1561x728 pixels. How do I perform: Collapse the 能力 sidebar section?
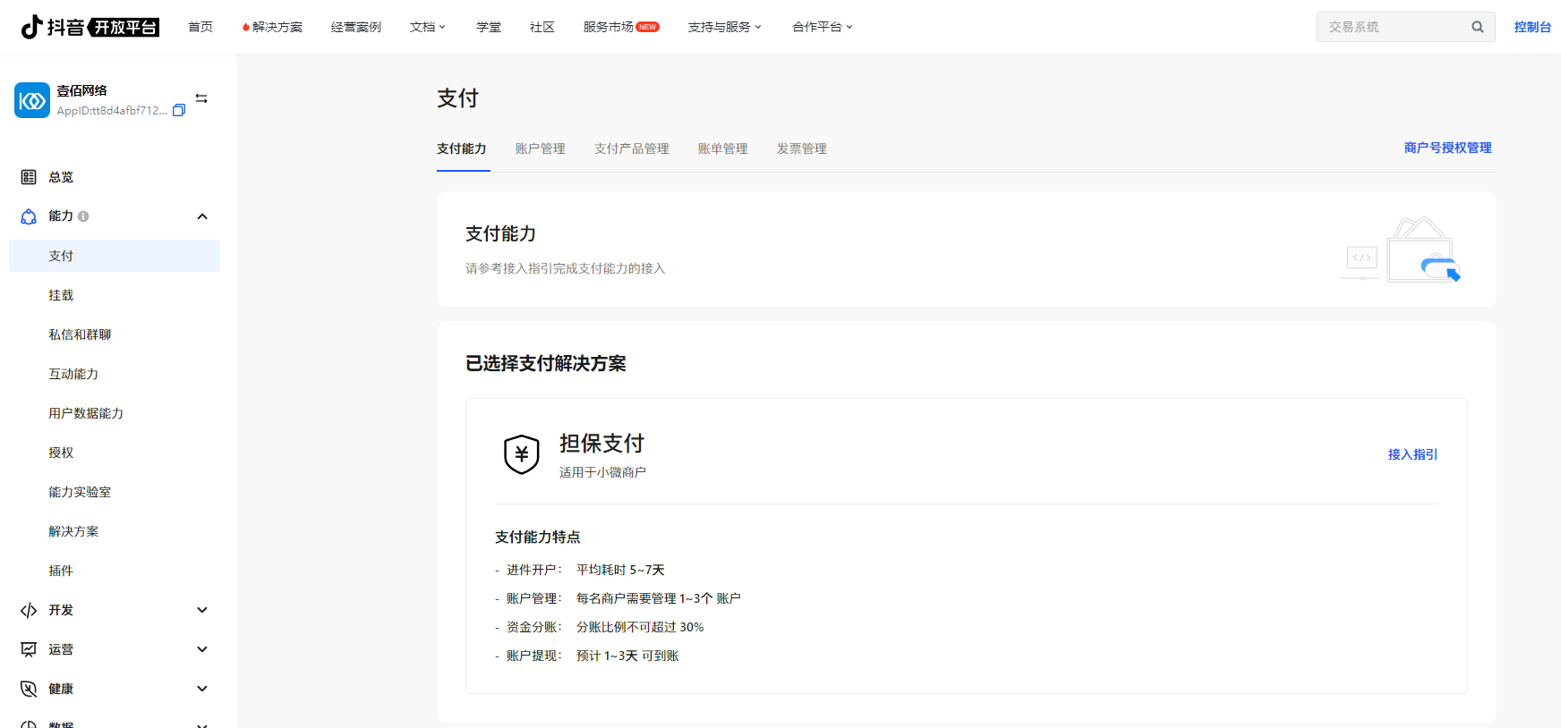pyautogui.click(x=202, y=216)
